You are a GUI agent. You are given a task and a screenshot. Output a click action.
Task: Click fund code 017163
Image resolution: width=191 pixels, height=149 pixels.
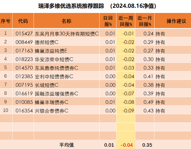[x=24, y=51]
